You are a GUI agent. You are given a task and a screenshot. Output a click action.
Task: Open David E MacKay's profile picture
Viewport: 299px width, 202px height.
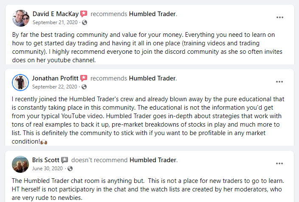pyautogui.click(x=21, y=18)
